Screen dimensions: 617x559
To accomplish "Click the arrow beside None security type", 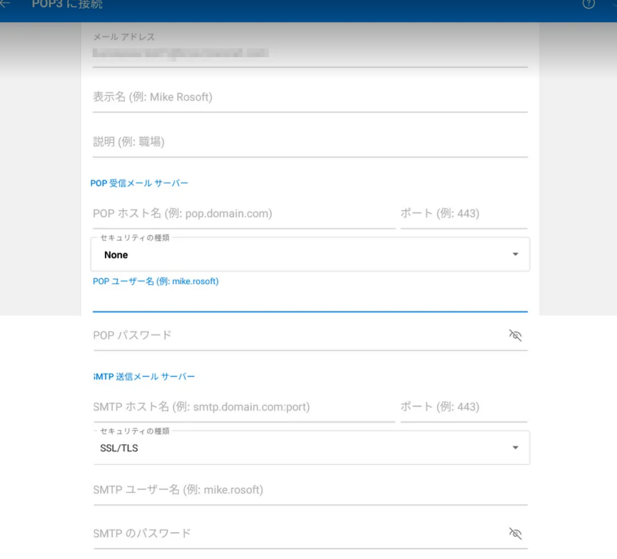I will point(515,254).
